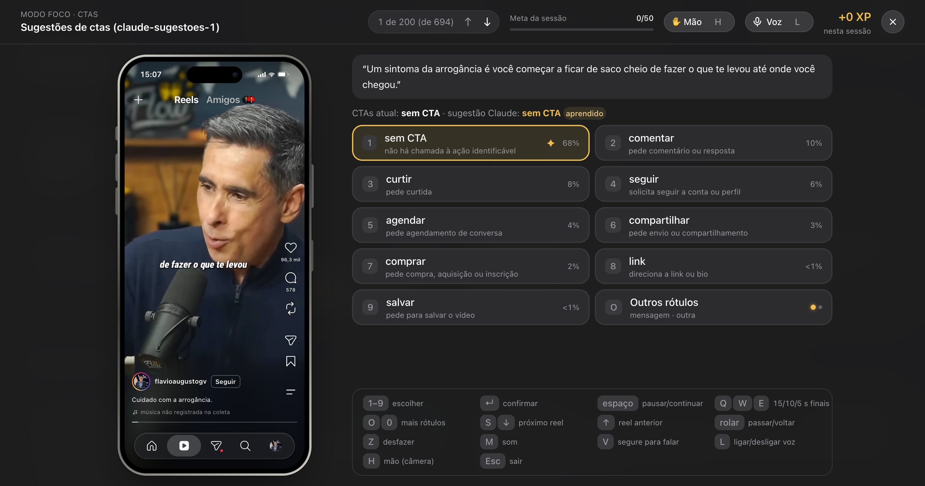Choose the 'salvar' label option
Screen dimensions: 925x486
pyautogui.click(x=471, y=307)
